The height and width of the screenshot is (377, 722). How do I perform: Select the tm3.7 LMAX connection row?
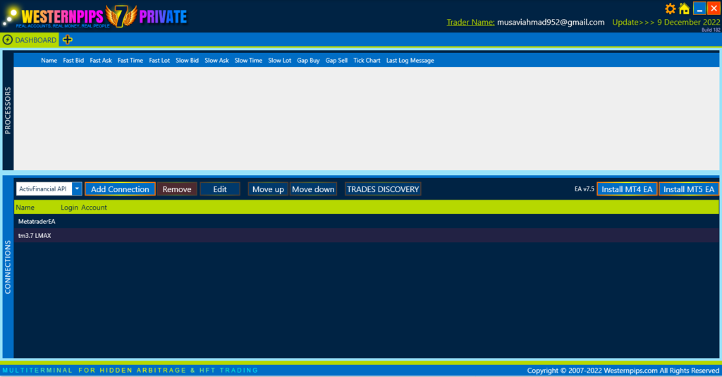pyautogui.click(x=366, y=236)
